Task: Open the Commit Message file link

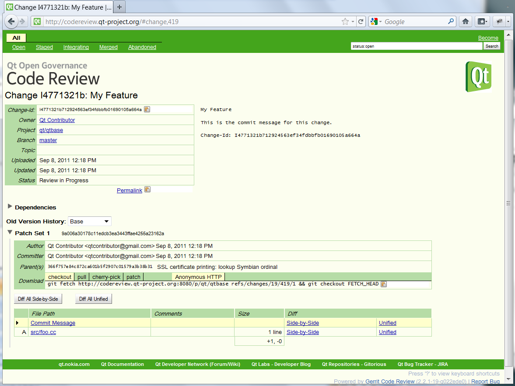Action: (53, 323)
